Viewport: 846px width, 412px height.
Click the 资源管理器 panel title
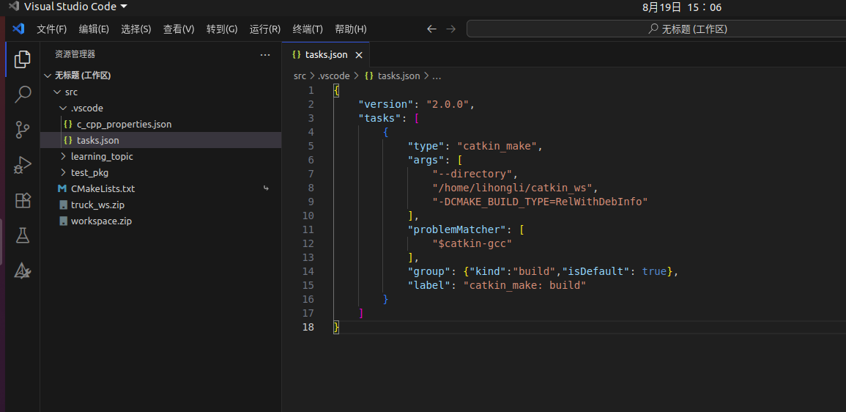coord(75,54)
